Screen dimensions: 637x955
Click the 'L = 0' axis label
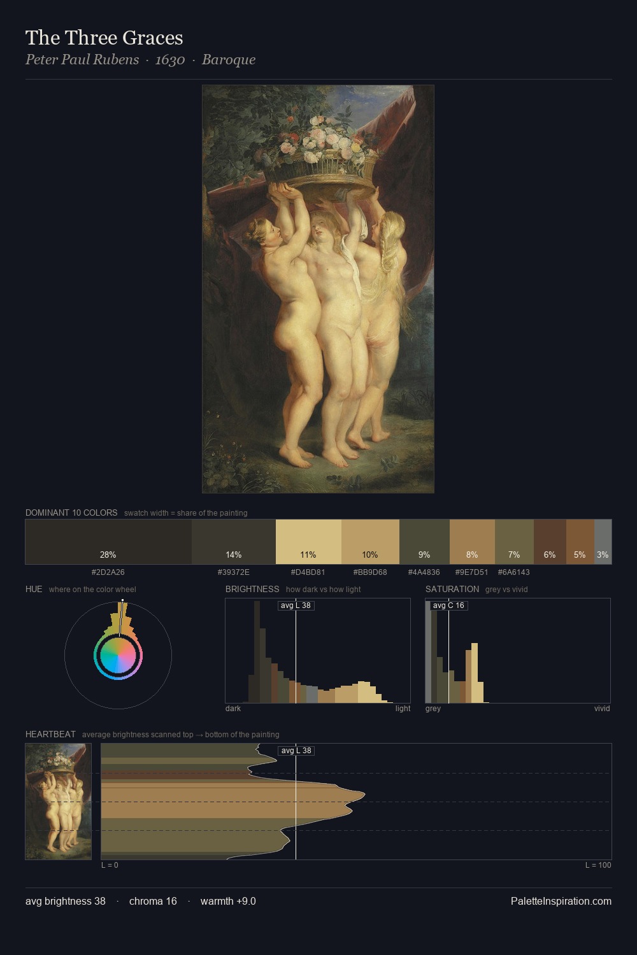[110, 865]
